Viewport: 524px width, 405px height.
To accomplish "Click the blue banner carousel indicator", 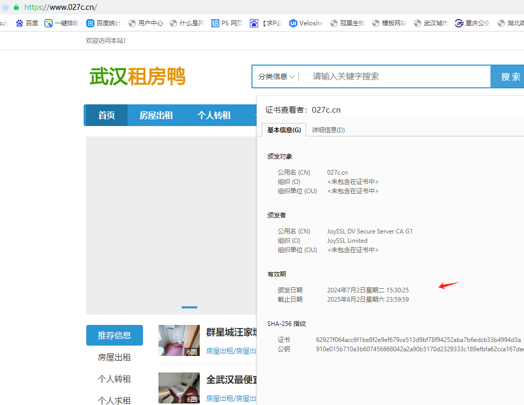I will [189, 307].
